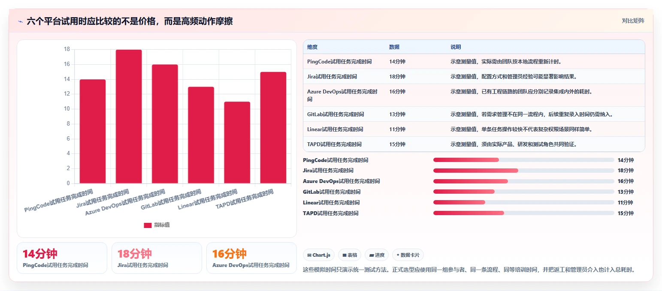Click the 14分钟 value in the table
This screenshot has width=662, height=291.
397,62
